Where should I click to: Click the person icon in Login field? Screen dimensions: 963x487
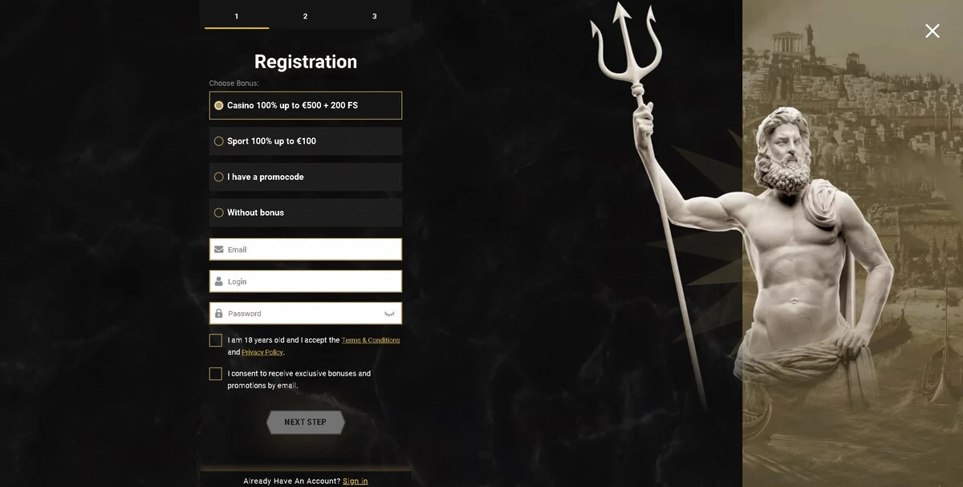[218, 282]
